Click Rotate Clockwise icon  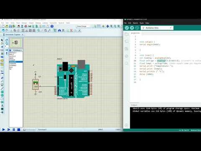click(7, 40)
